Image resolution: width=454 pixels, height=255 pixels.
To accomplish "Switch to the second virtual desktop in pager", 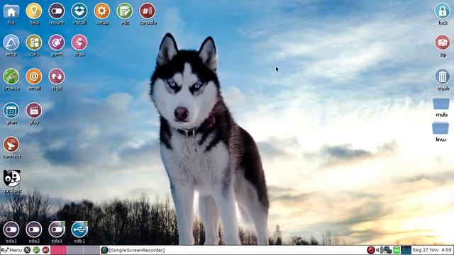I will pyautogui.click(x=75, y=250).
